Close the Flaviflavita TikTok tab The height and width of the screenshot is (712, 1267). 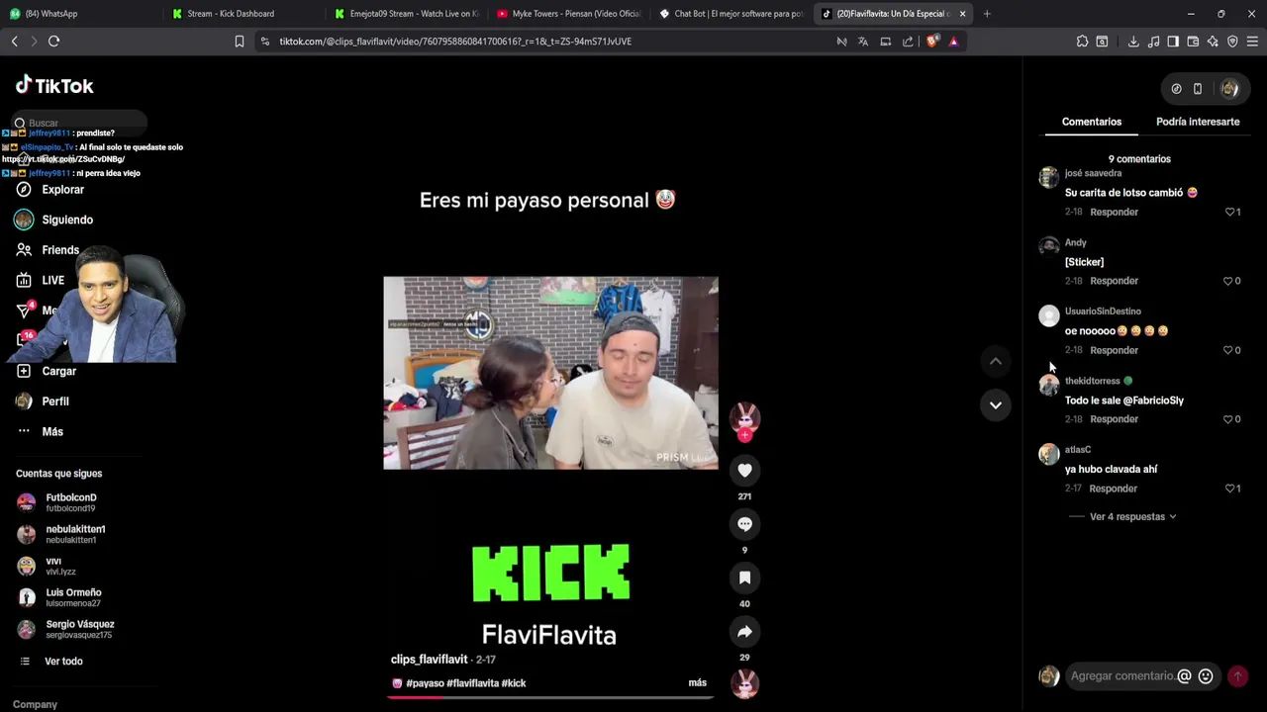click(962, 14)
